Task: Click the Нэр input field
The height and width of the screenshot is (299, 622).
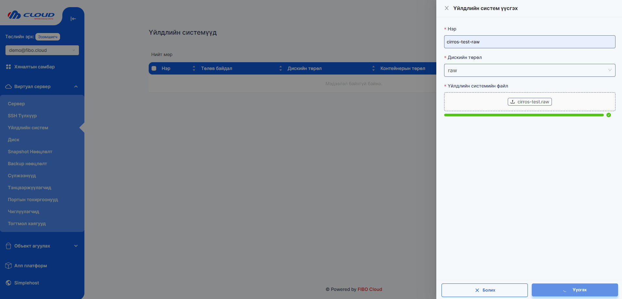Action: [529, 42]
